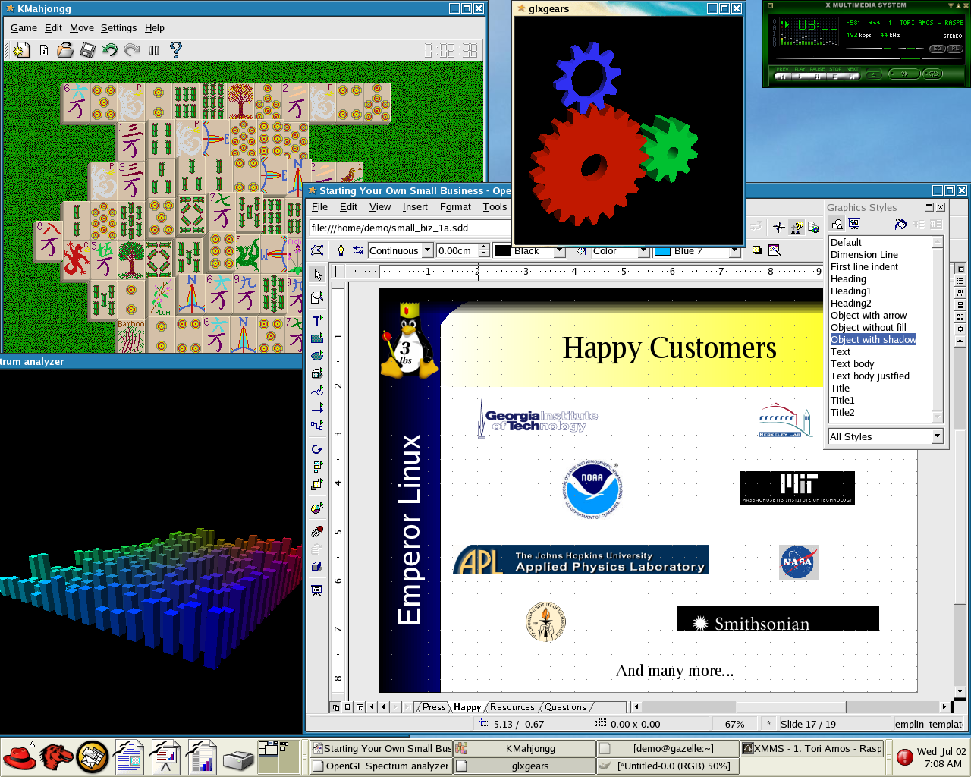Select the Curve tool in Impress

(x=318, y=391)
